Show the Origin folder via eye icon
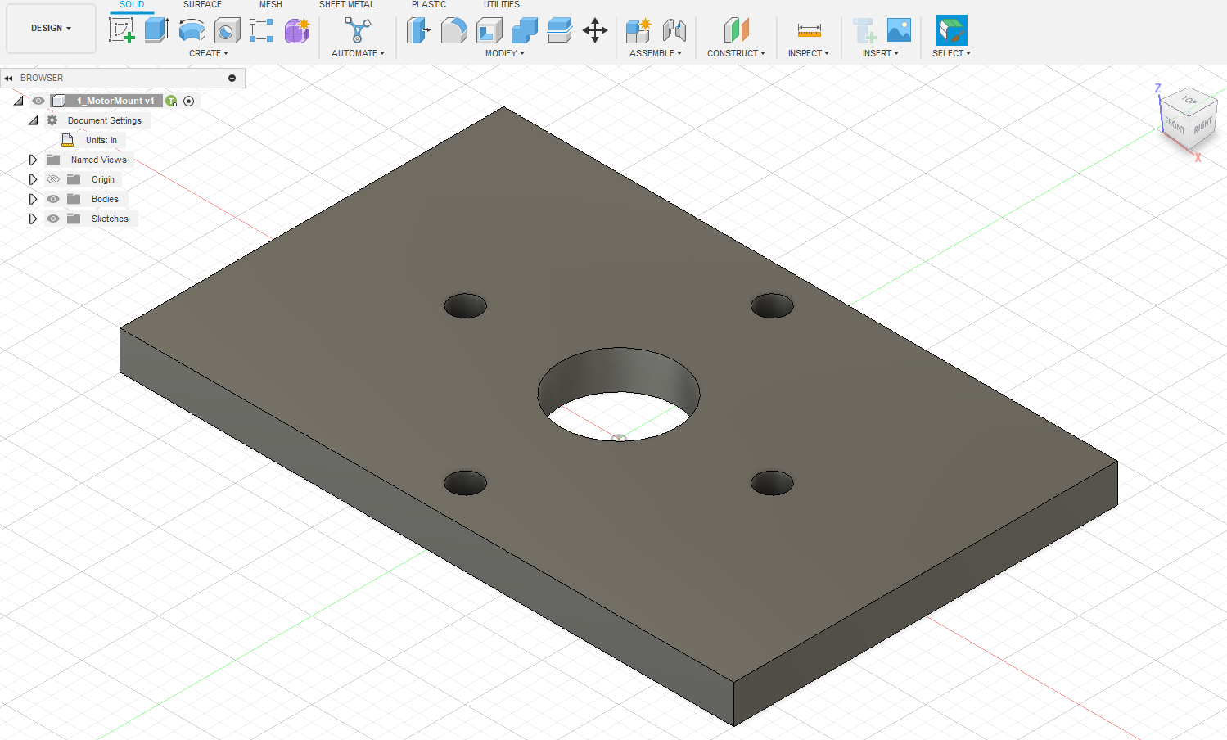 (x=53, y=179)
